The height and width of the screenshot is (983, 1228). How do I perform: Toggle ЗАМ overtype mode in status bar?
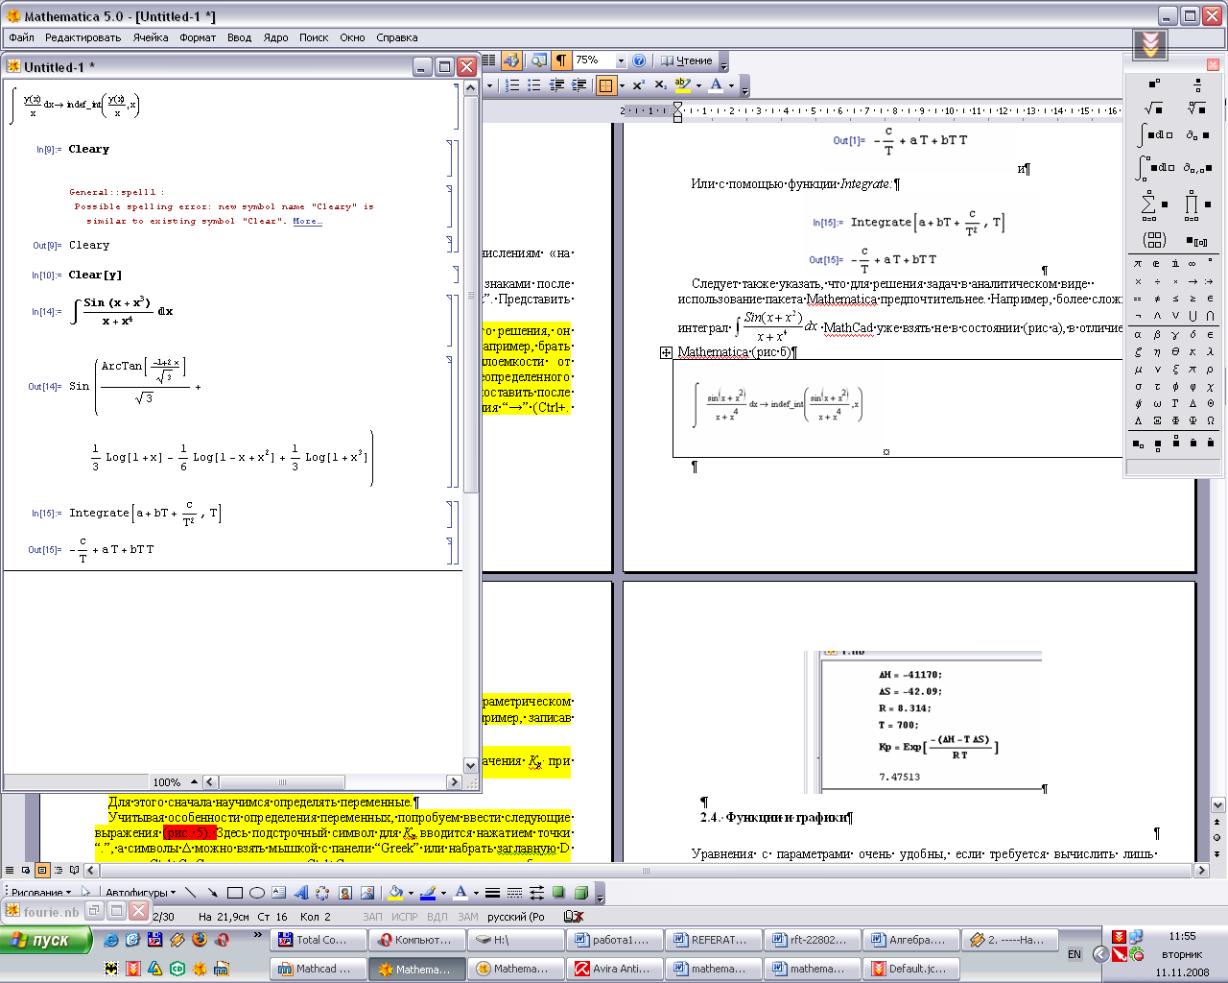coord(468,917)
